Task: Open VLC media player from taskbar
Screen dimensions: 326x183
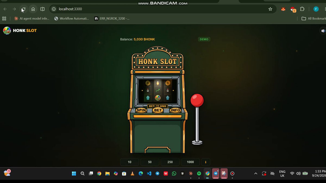Action: pyautogui.click(x=133, y=173)
